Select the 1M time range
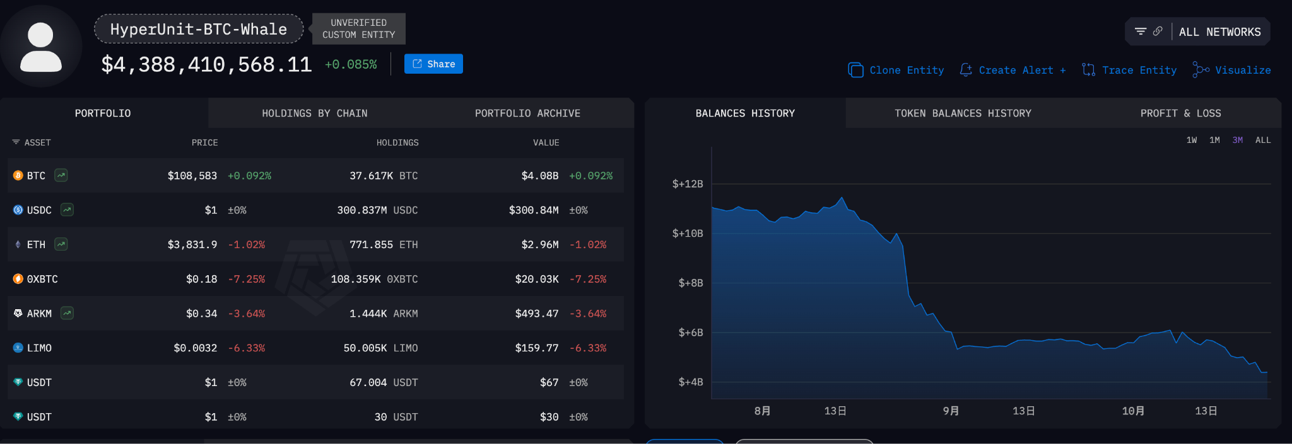 point(1214,140)
